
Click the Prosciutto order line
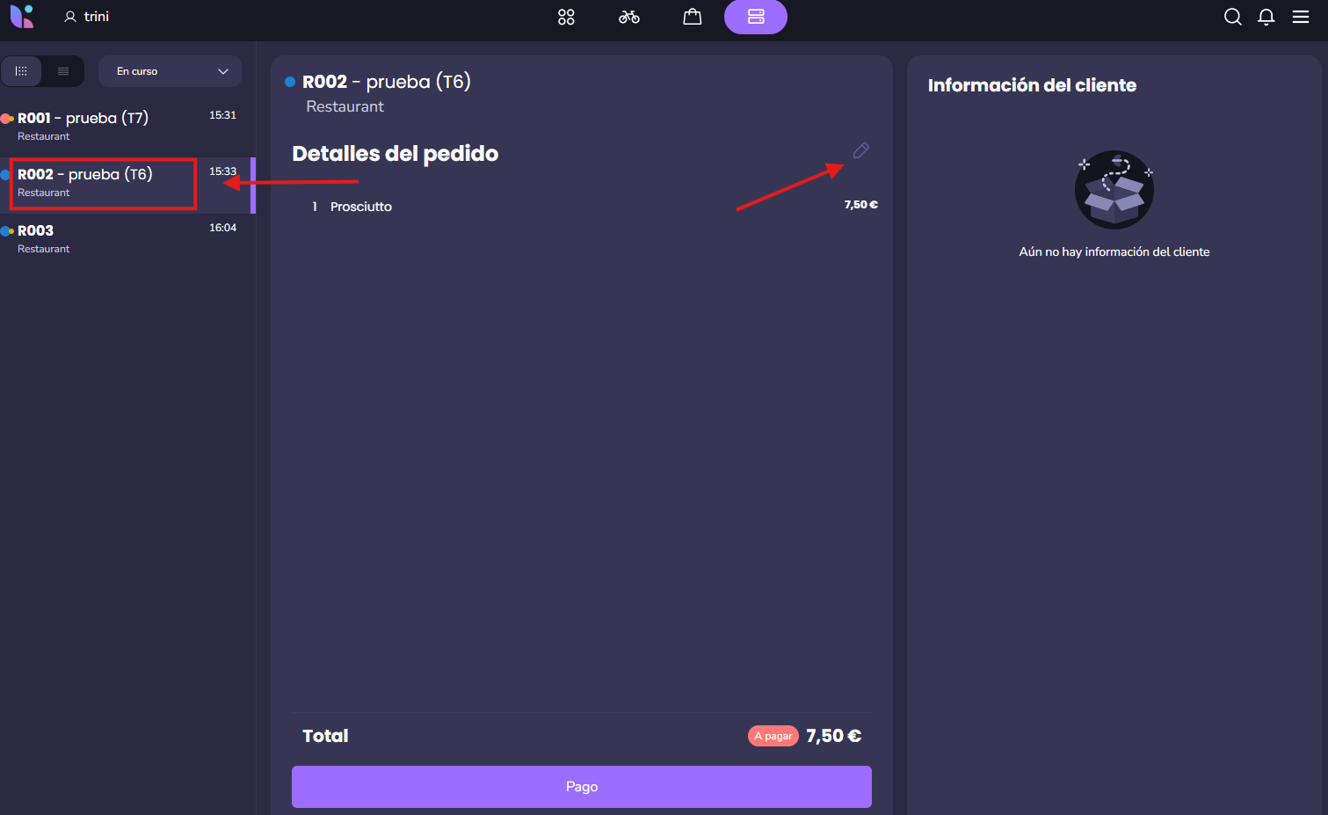361,207
